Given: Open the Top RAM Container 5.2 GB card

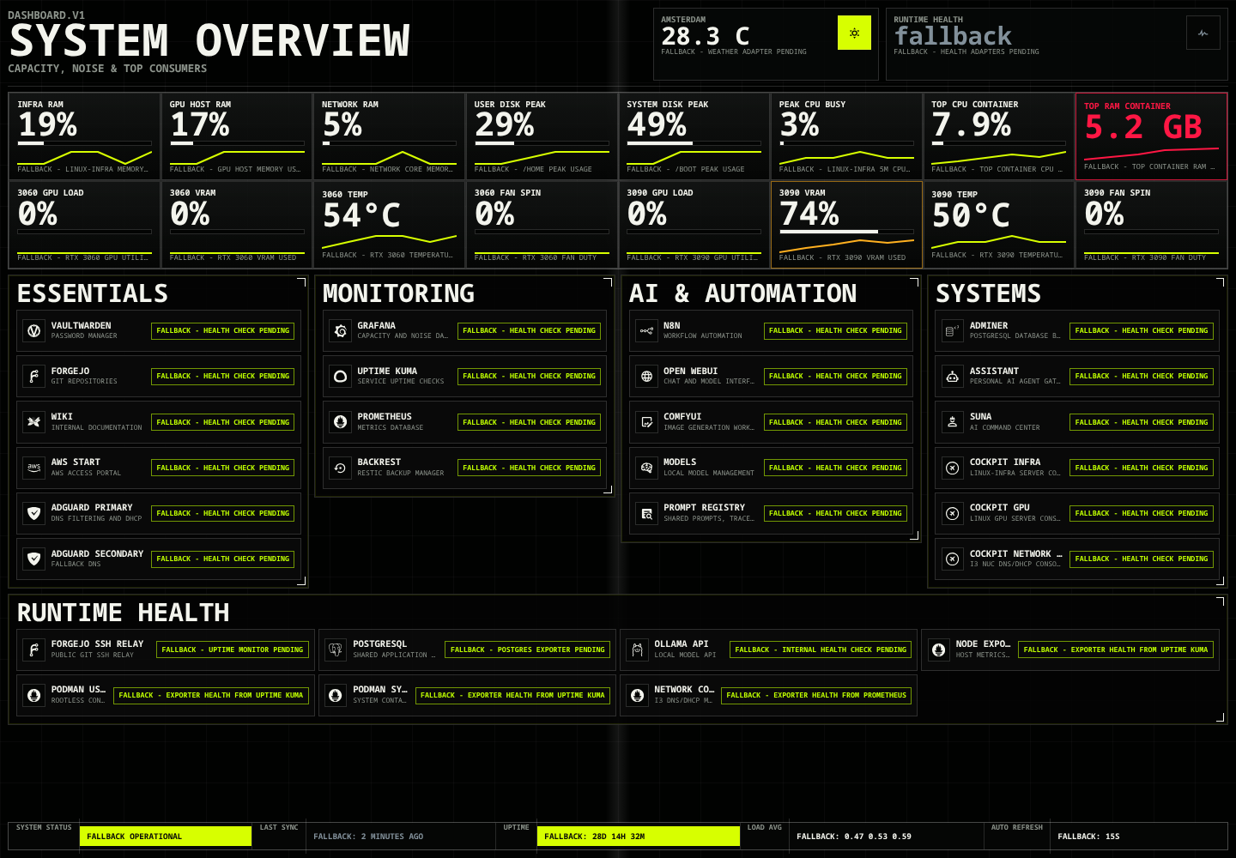Looking at the screenshot, I should [x=1151, y=136].
